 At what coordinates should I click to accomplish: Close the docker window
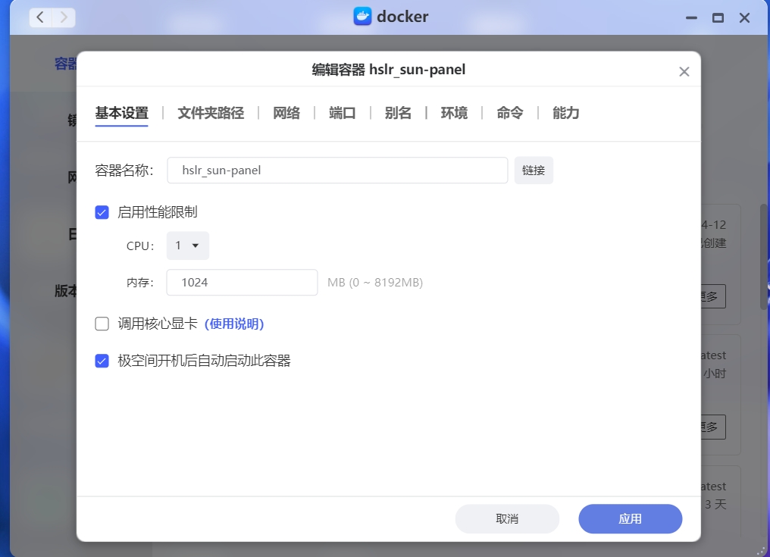(x=745, y=17)
